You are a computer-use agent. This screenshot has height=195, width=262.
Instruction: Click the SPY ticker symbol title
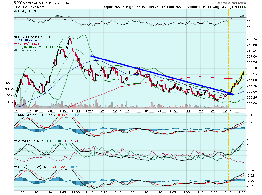(18, 3)
